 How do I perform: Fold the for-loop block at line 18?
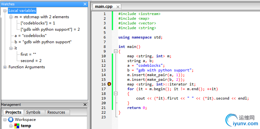click(116, 94)
